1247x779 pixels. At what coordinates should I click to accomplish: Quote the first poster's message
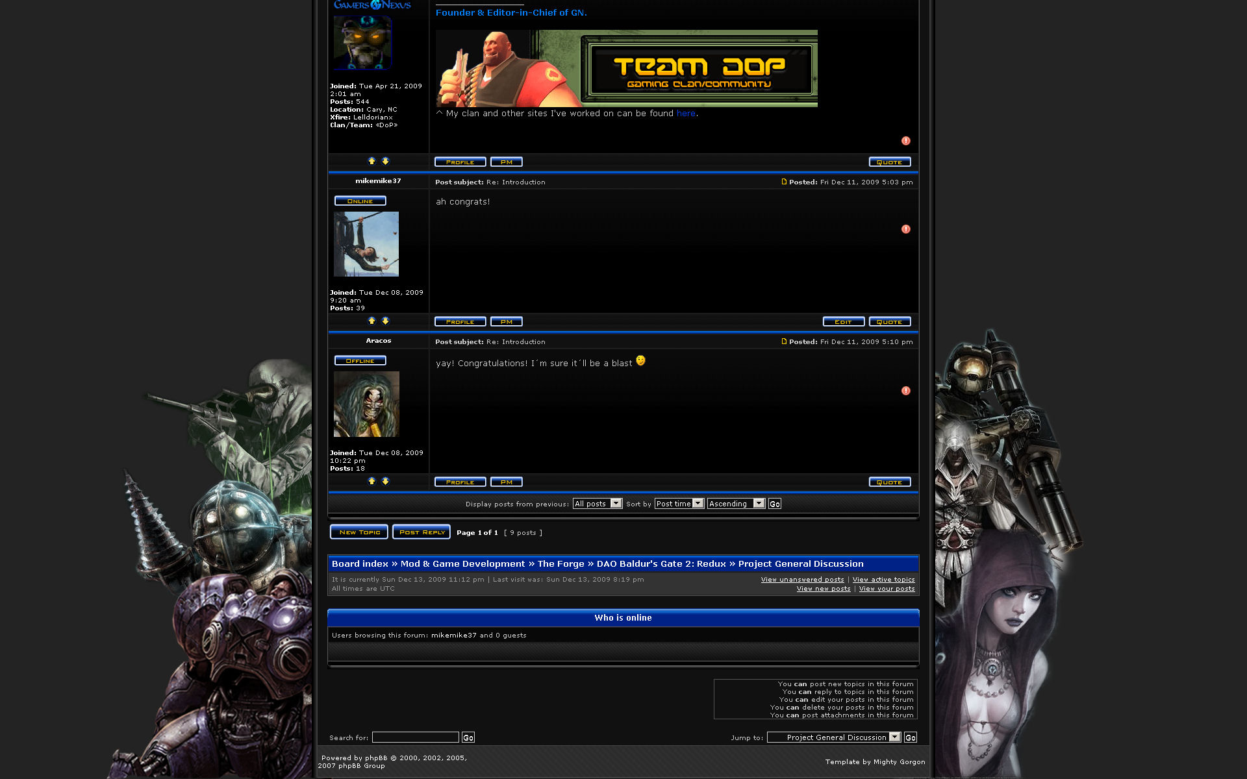click(890, 162)
